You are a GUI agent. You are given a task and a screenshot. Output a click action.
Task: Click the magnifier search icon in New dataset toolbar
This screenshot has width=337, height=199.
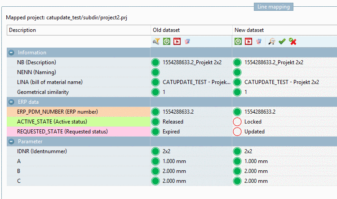coord(272,41)
